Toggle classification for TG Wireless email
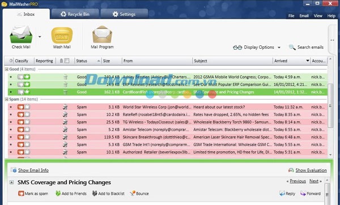Image resolution: width=340 pixels, height=205 pixels. click(24, 122)
